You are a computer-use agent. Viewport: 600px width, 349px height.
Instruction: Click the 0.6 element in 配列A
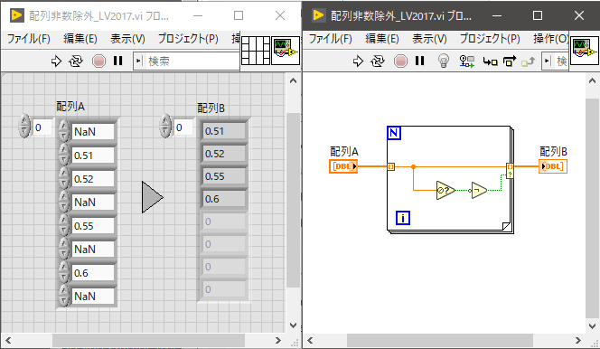click(93, 273)
